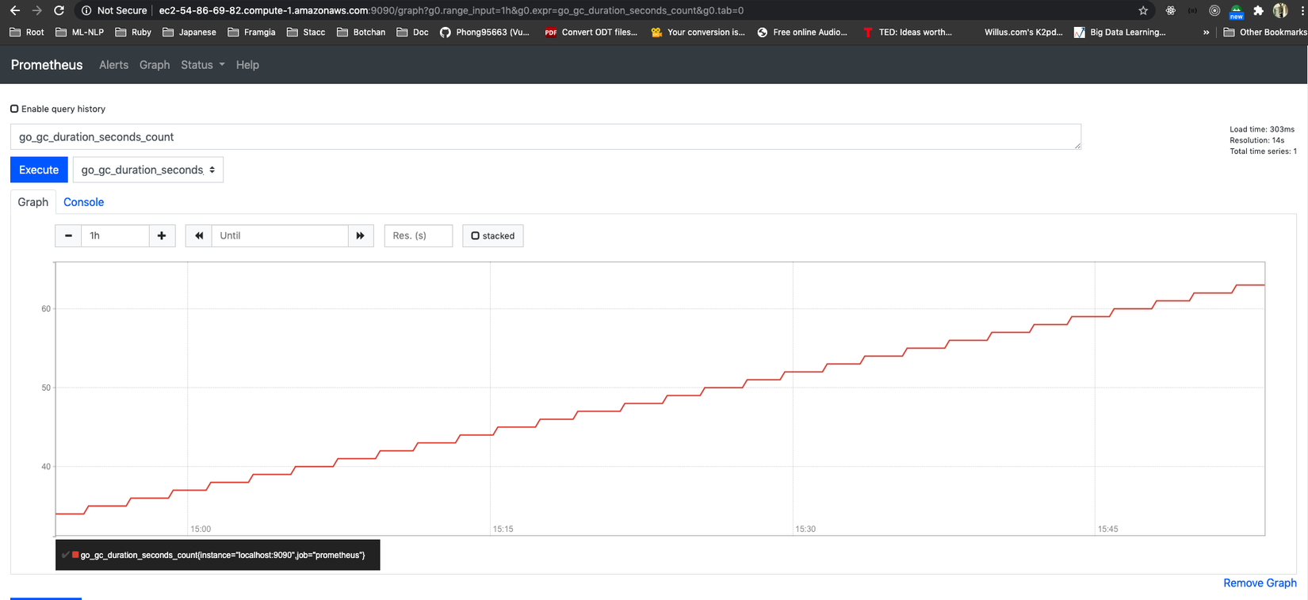
Task: Open the Ruby bookmark folder
Action: point(133,32)
